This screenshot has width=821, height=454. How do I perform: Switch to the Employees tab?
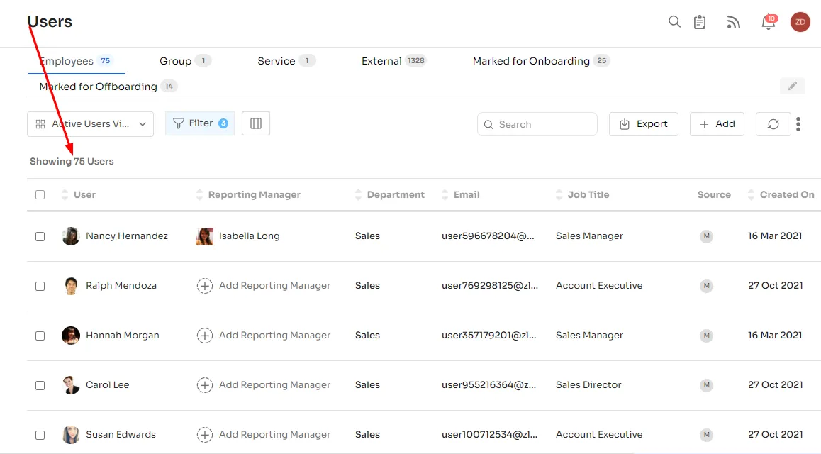76,61
